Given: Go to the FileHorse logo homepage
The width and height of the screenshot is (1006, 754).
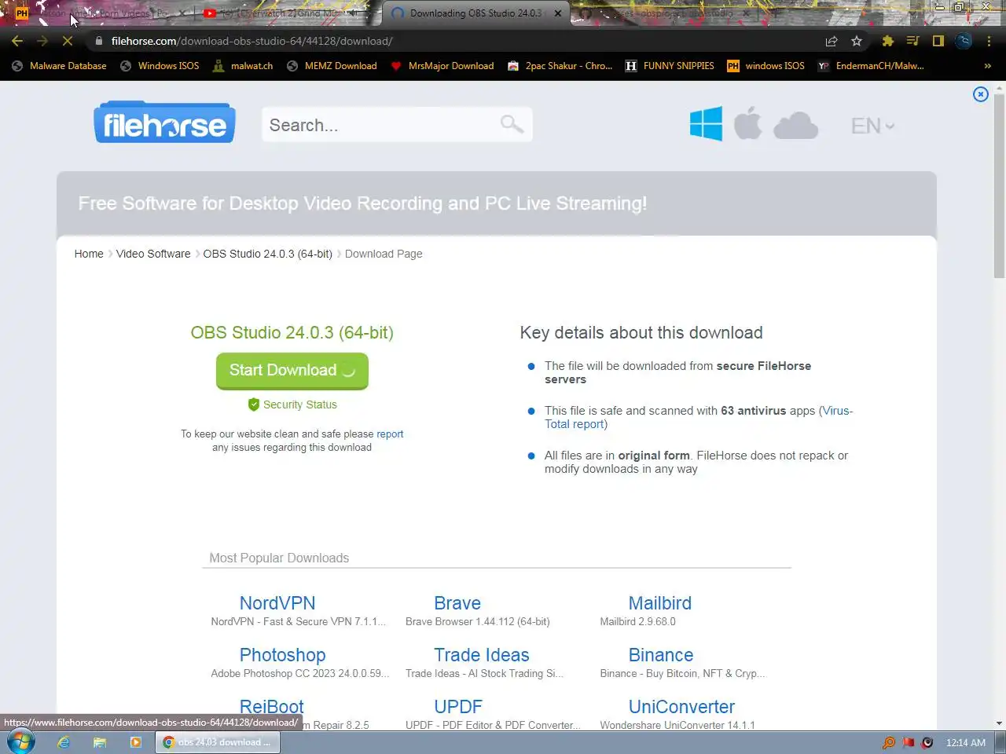Looking at the screenshot, I should pyautogui.click(x=164, y=122).
